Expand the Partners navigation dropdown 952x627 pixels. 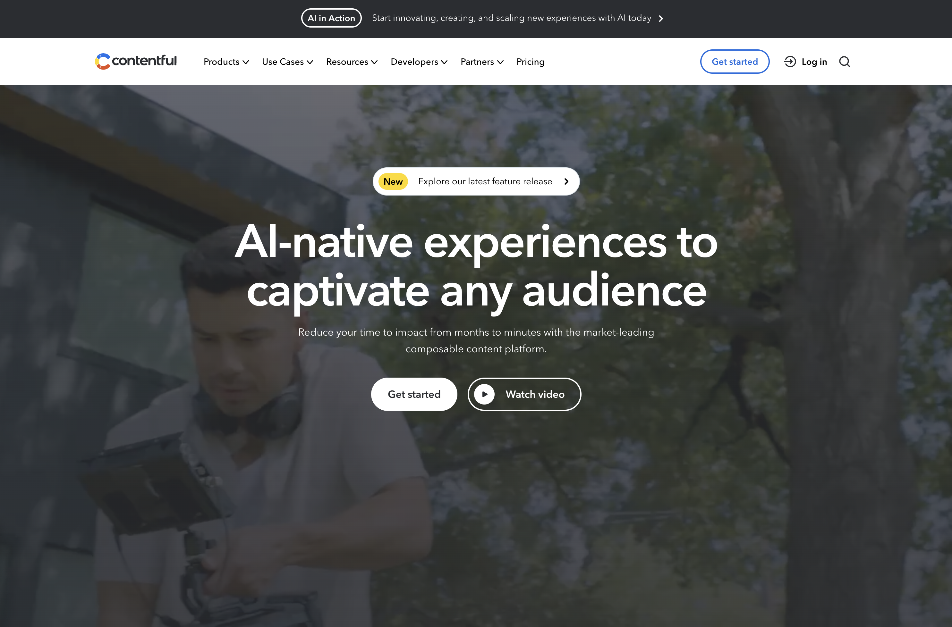click(x=482, y=62)
